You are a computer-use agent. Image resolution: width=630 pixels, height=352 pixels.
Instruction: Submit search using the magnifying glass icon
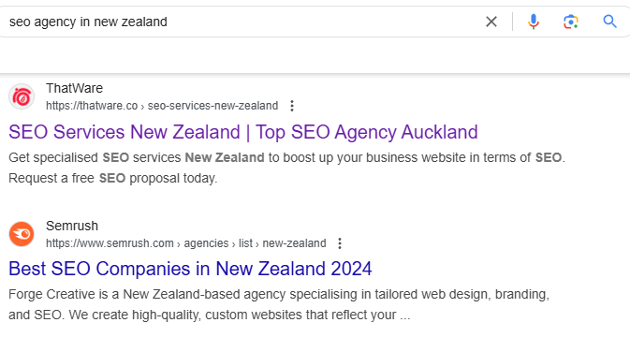609,22
